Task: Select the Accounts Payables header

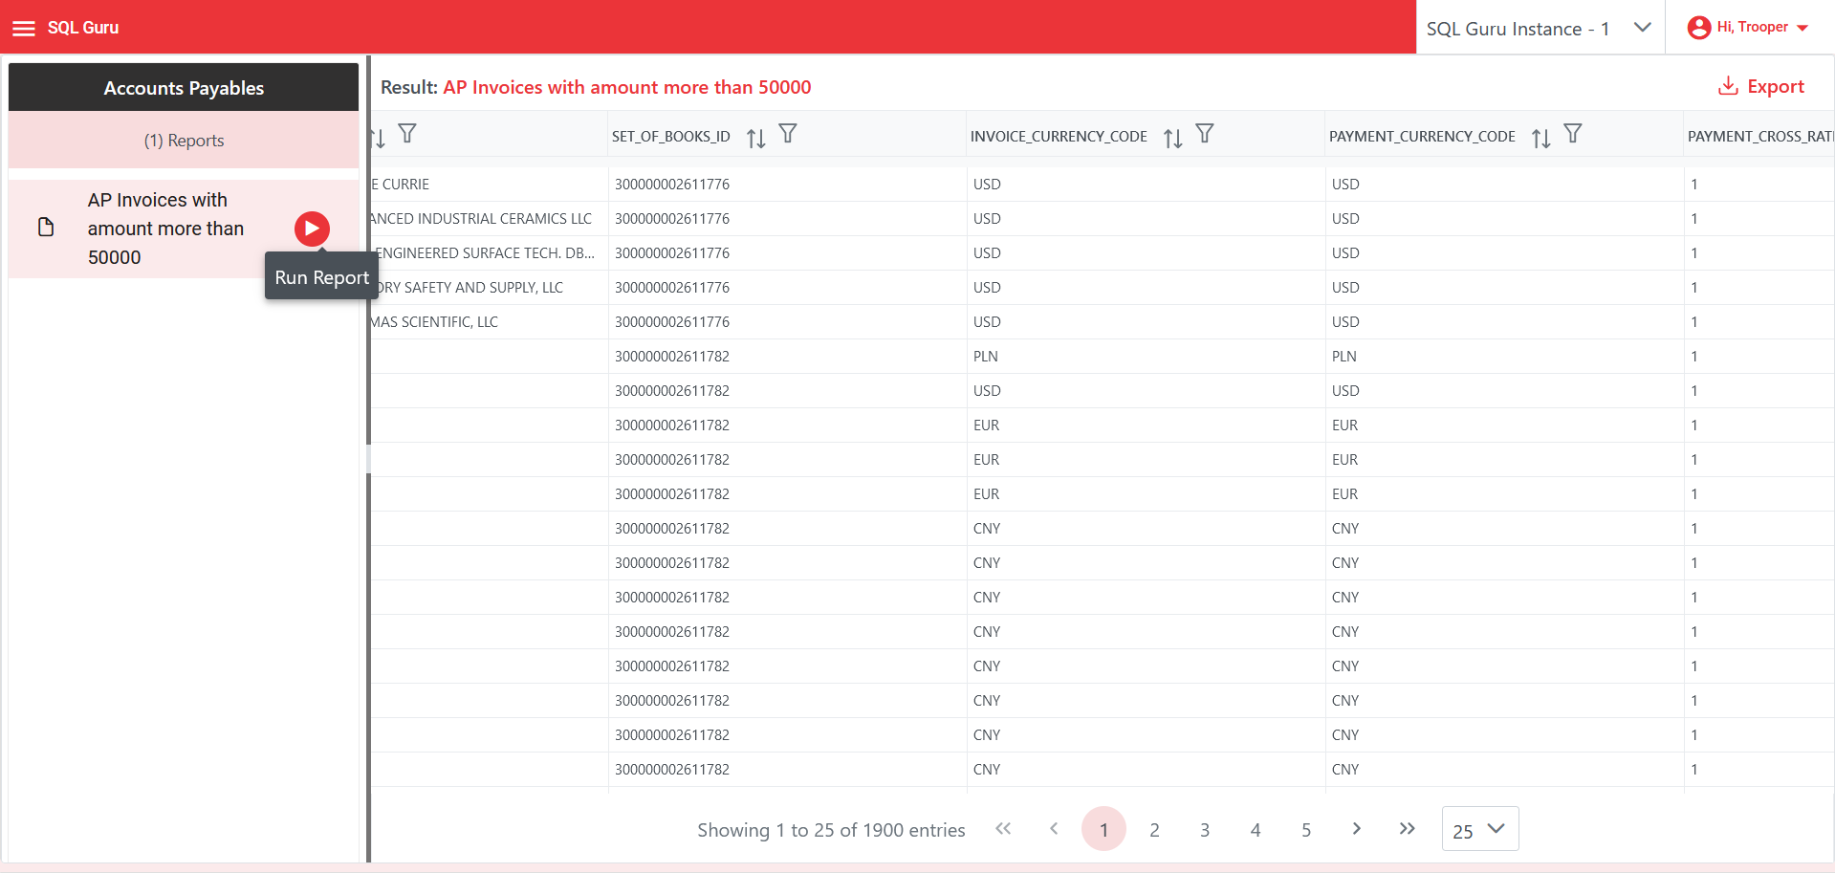Action: 184,88
